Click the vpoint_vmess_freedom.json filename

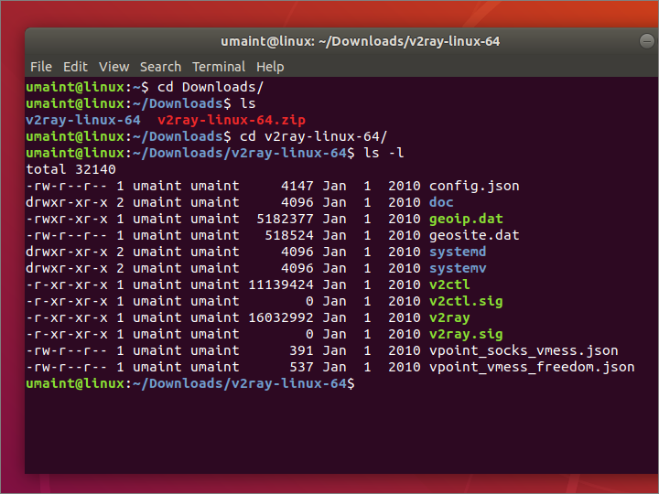click(x=531, y=367)
